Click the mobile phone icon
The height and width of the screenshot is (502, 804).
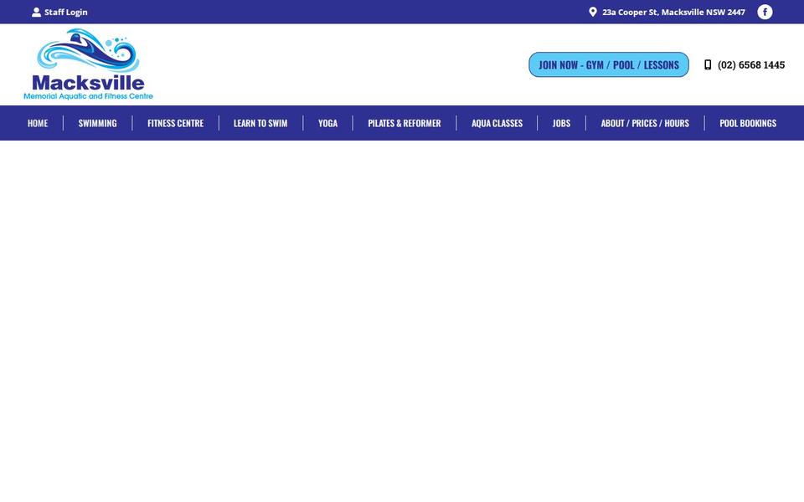(x=708, y=64)
